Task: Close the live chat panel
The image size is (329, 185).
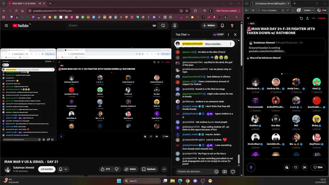Action: click(235, 34)
